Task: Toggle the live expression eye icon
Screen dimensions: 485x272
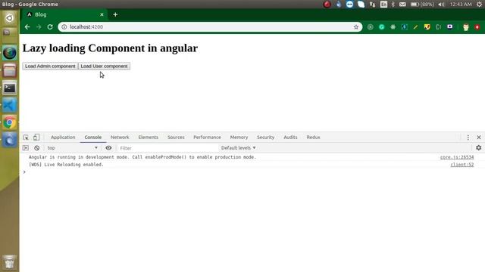Action: coord(108,148)
